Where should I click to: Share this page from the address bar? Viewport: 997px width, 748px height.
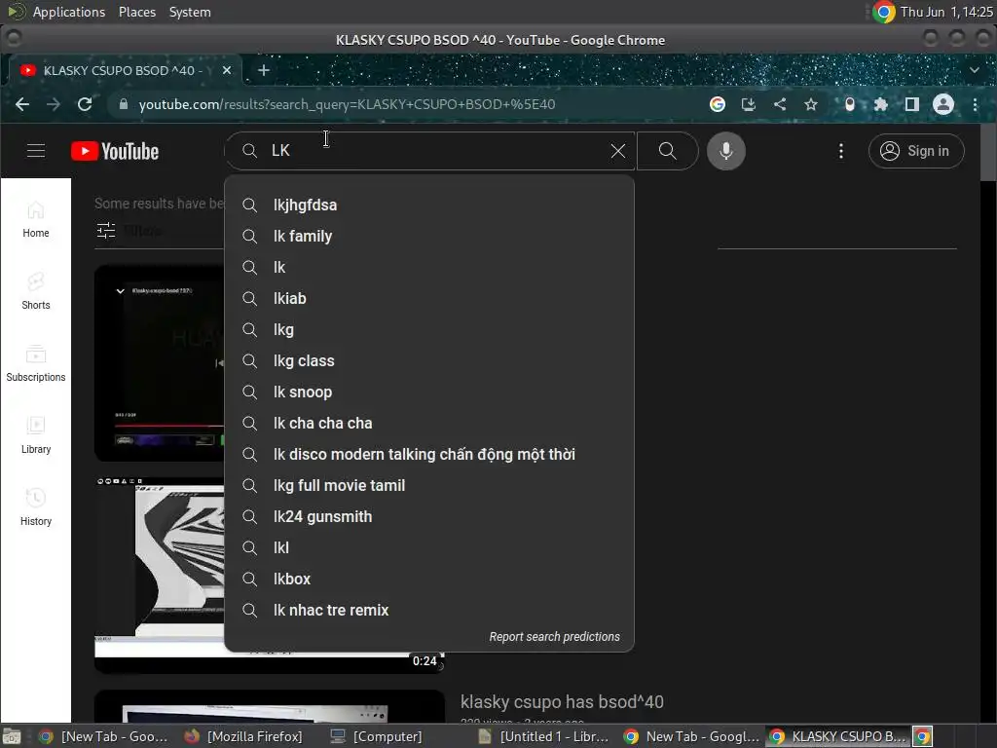780,104
